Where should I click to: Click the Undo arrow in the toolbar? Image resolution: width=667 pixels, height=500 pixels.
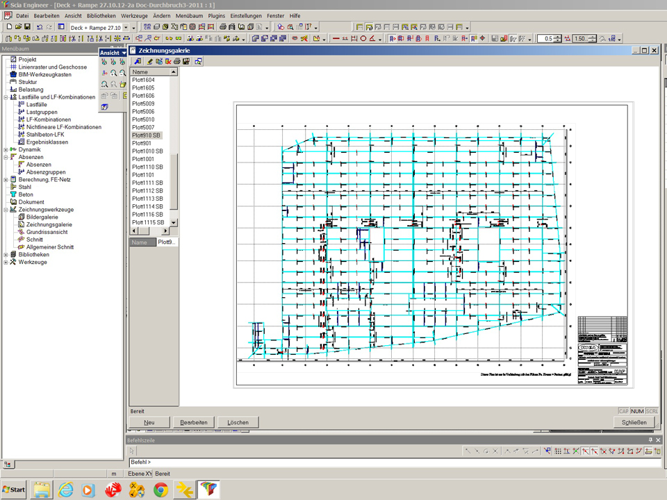pyautogui.click(x=39, y=27)
